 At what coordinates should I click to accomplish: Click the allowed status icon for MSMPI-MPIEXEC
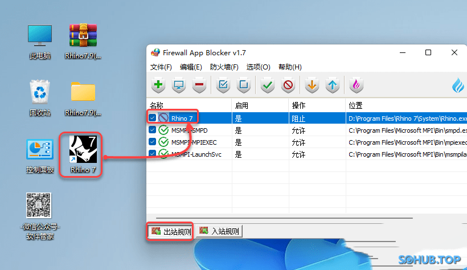[163, 142]
